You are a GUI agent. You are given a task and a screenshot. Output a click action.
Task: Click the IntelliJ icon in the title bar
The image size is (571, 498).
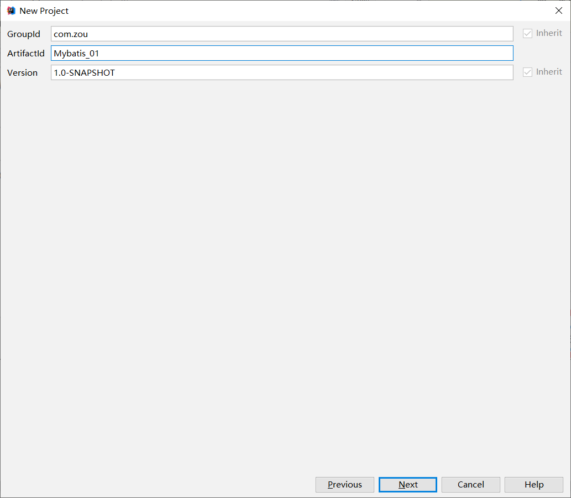[x=11, y=11]
